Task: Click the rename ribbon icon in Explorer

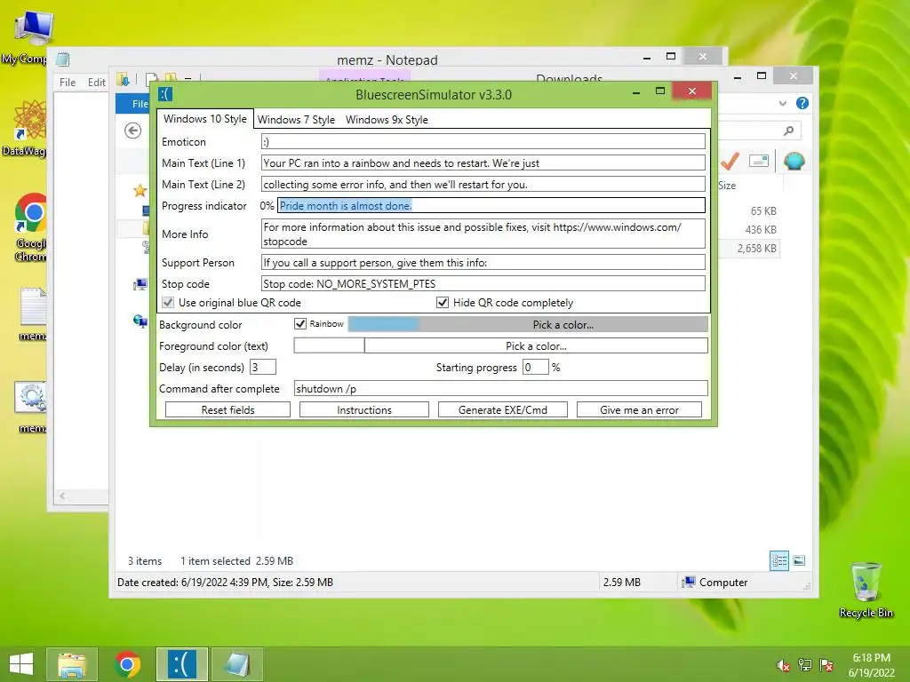Action: [759, 161]
